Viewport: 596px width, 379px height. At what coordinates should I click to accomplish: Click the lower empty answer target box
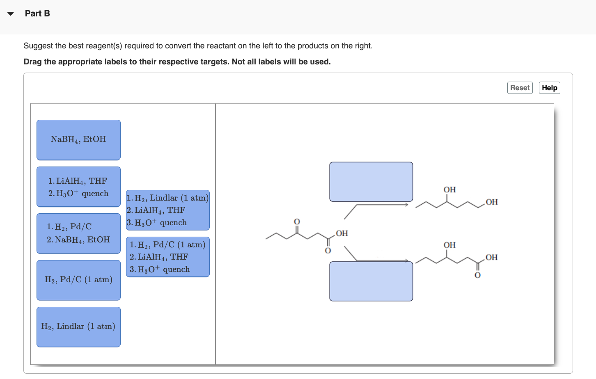pyautogui.click(x=371, y=282)
